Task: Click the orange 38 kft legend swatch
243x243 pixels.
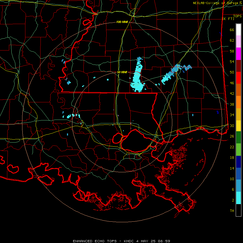Action: pyautogui.click(x=238, y=102)
